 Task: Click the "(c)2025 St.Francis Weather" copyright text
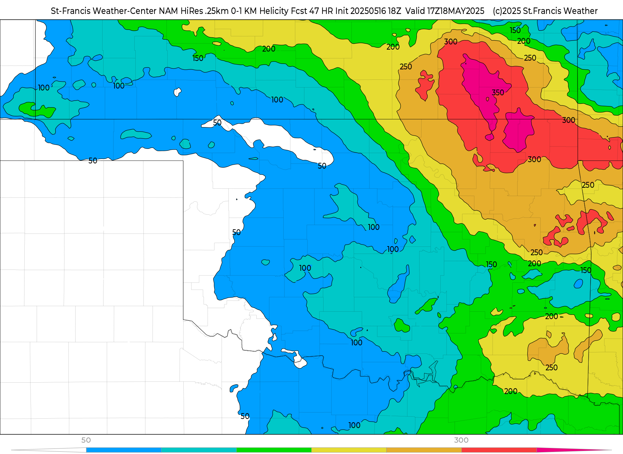[545, 11]
